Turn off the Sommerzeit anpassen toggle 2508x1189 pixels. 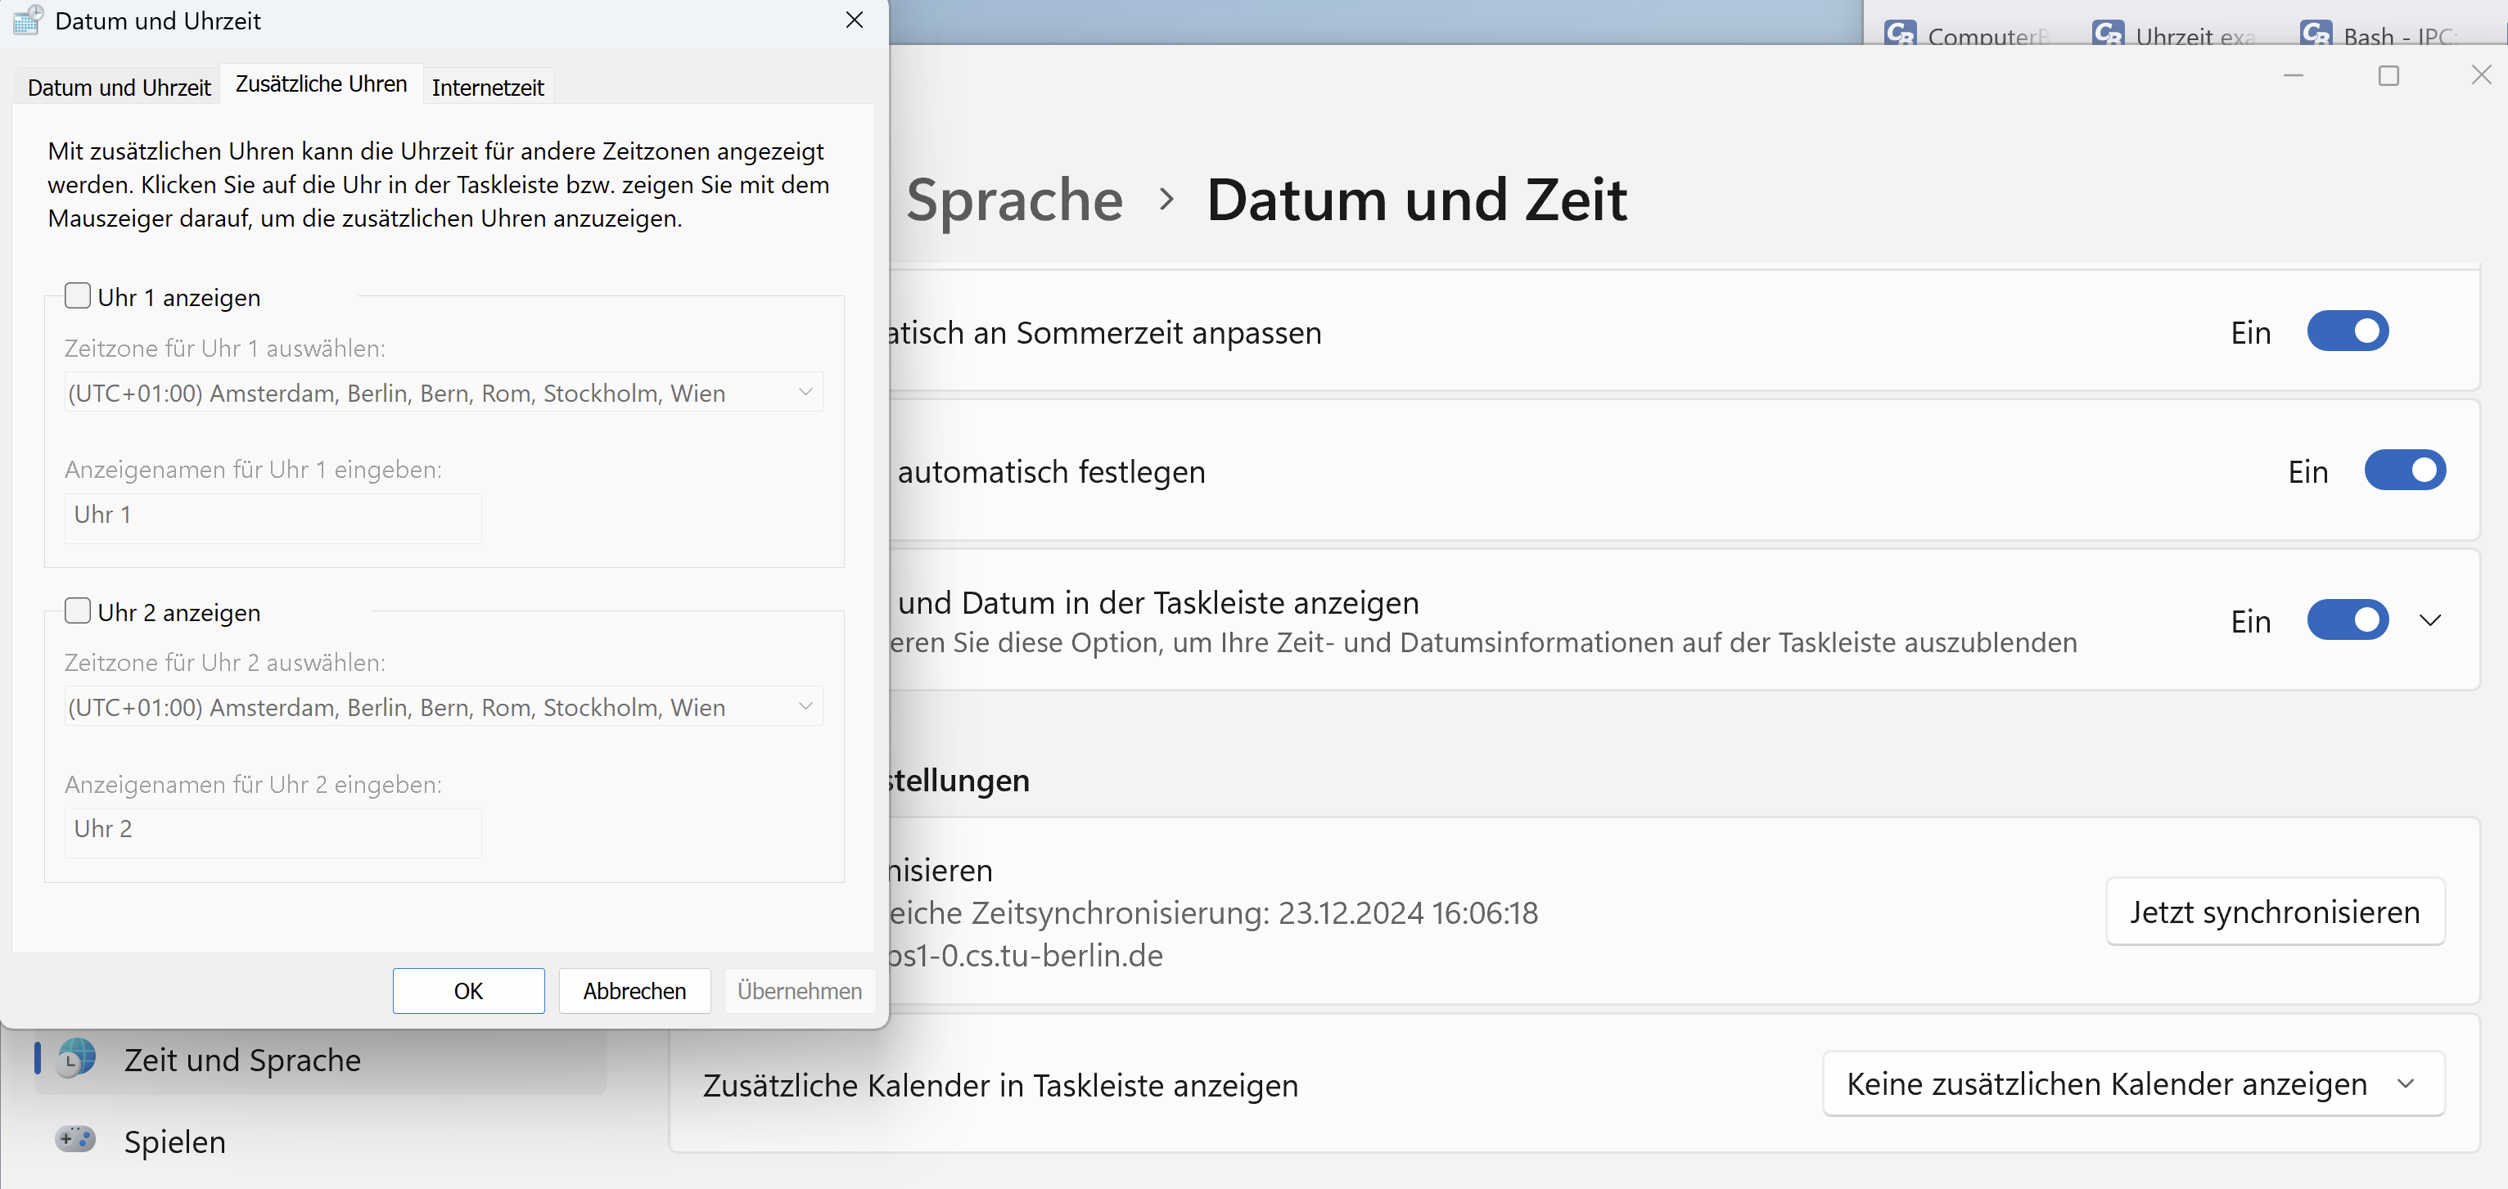2348,331
